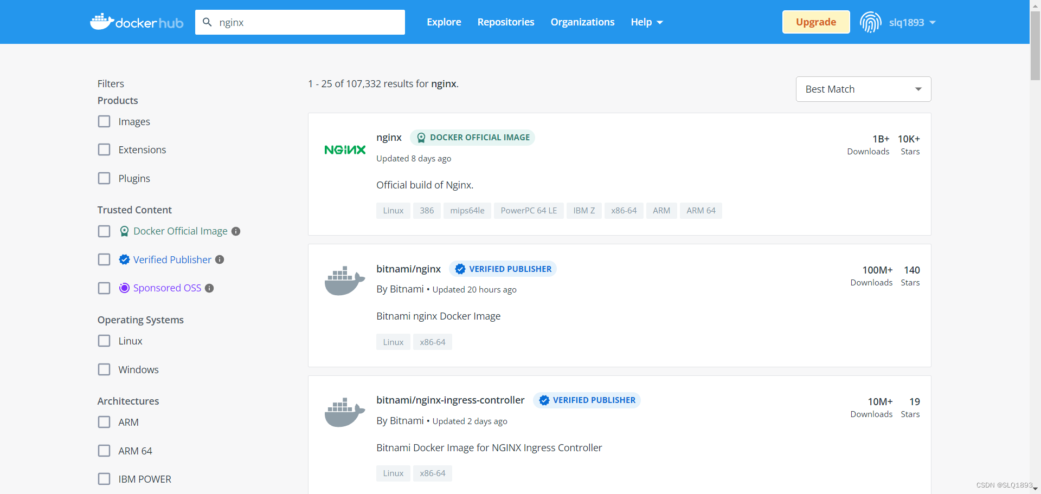Open the Repositories page
This screenshot has width=1041, height=494.
506,22
